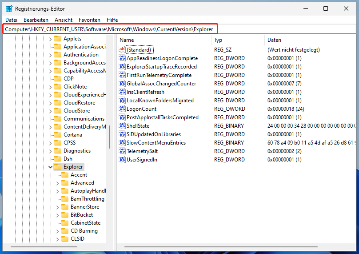Viewport: 359px width, 254px height.
Task: Click the Cortana folder icon
Action: click(58, 135)
